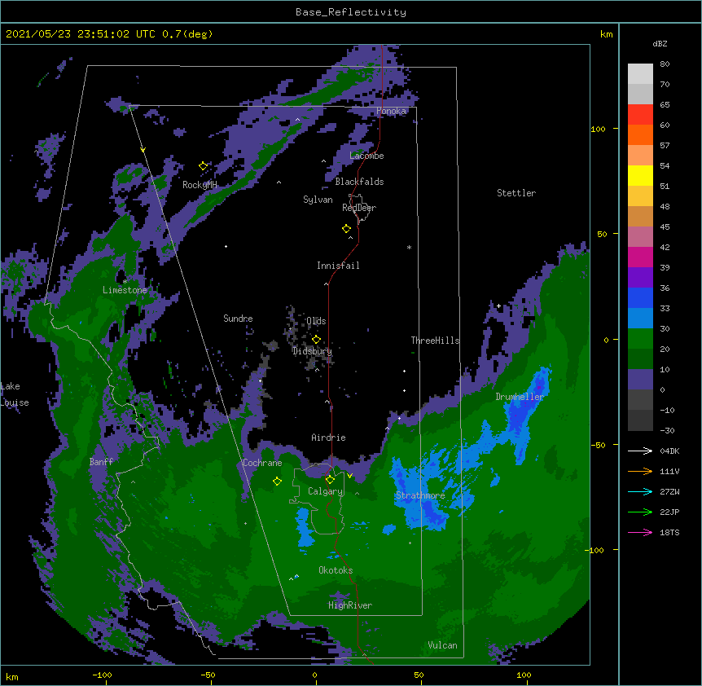The height and width of the screenshot is (686, 702).
Task: Pick the magenta 39-42 dBZ swatch
Action: point(640,257)
